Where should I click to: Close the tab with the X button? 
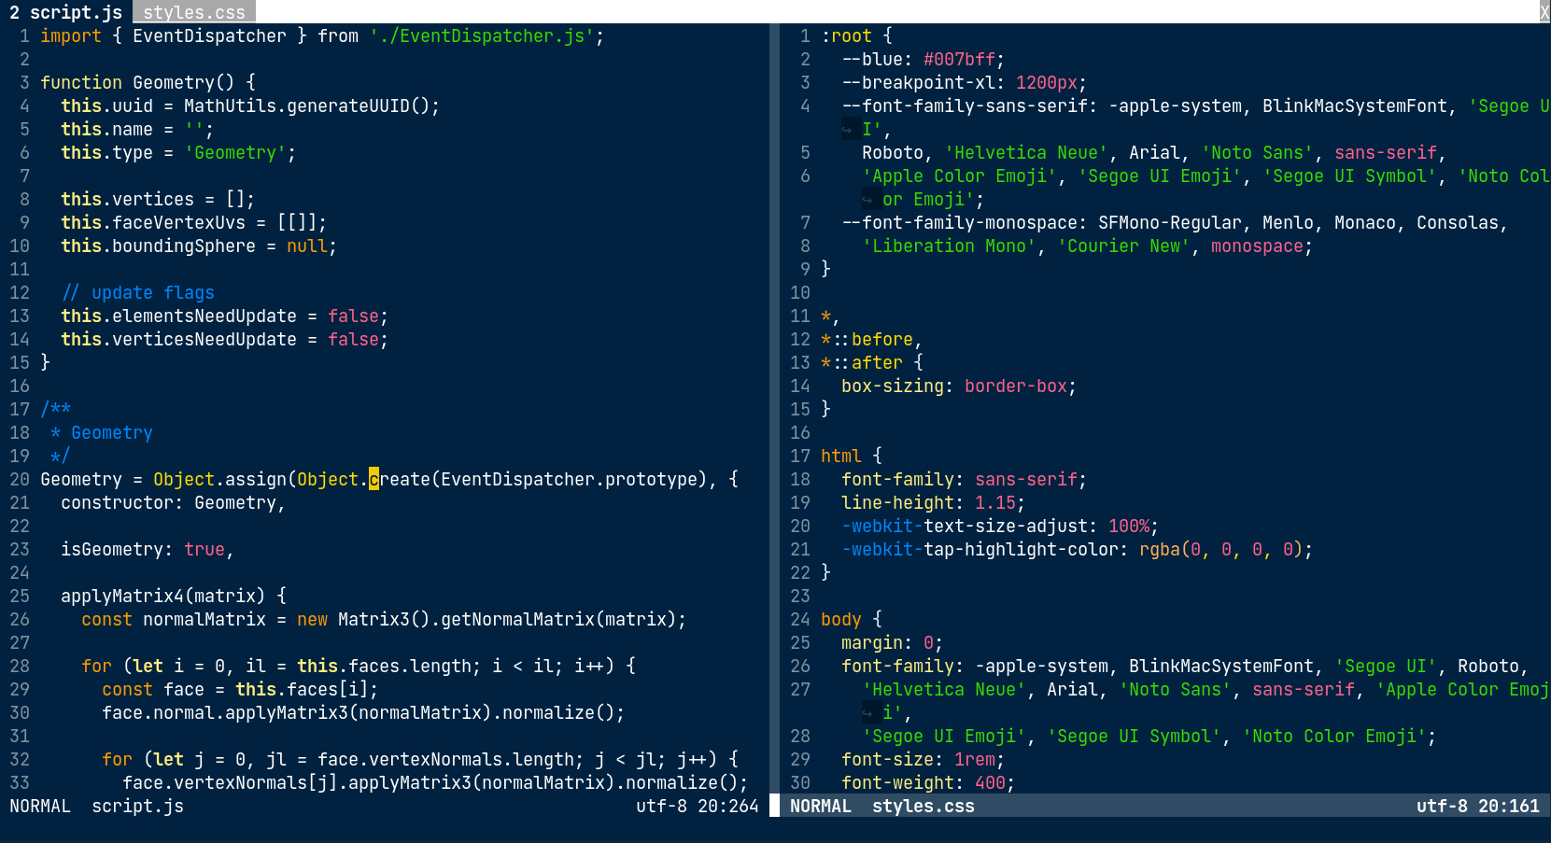pyautogui.click(x=1544, y=12)
